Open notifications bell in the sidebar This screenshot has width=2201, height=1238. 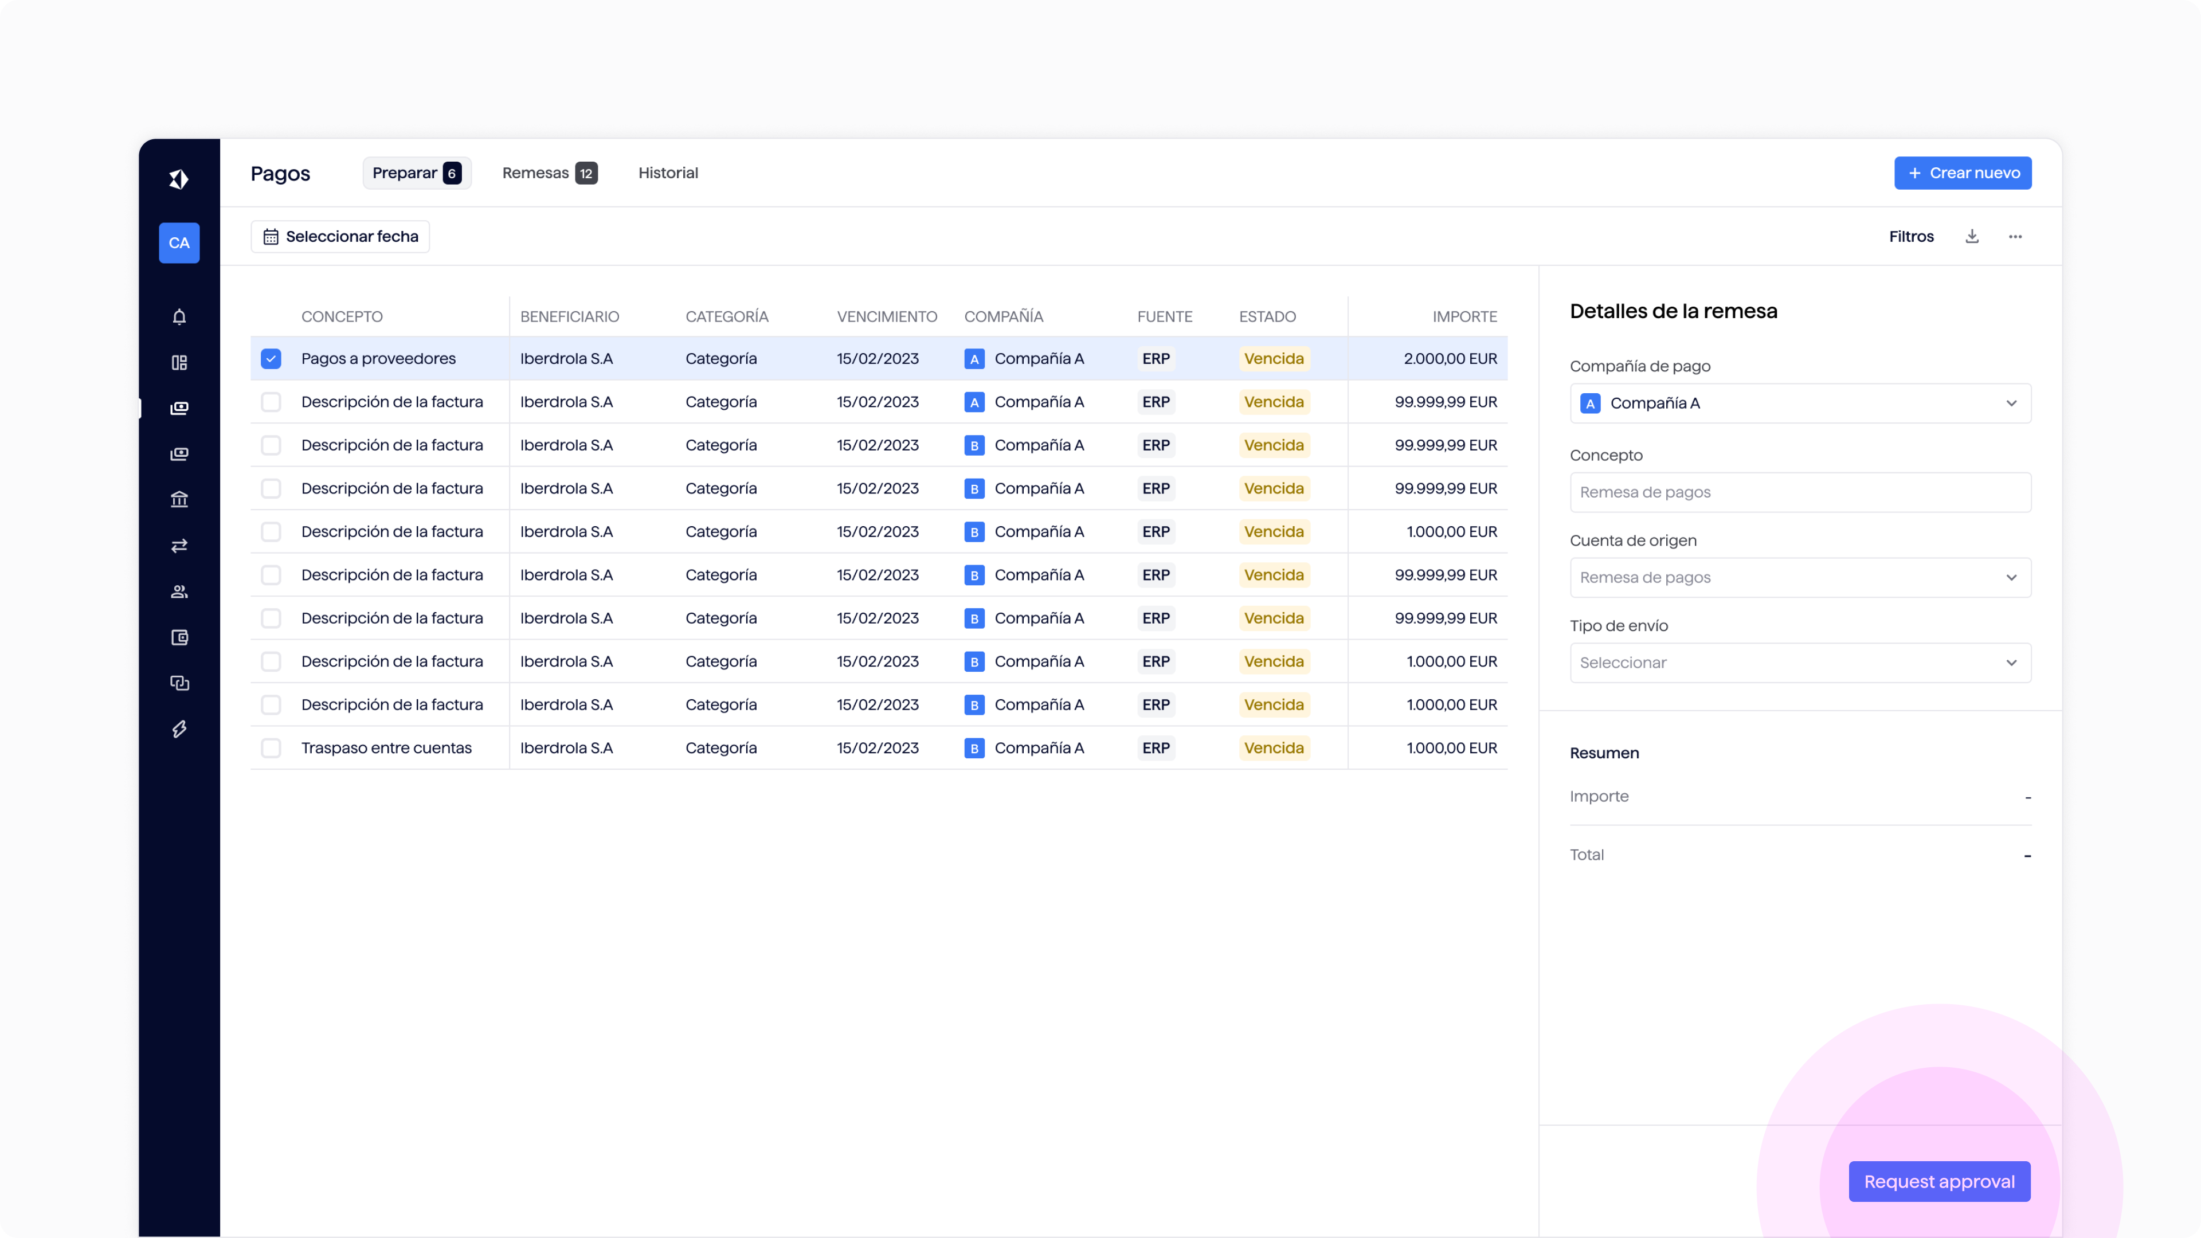pyautogui.click(x=179, y=317)
